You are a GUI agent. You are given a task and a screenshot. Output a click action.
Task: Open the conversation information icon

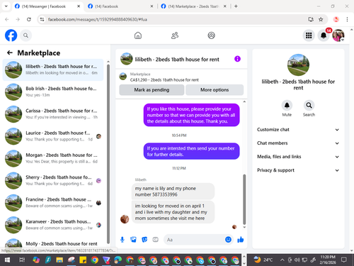(237, 59)
